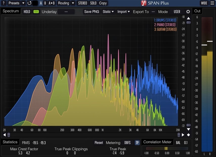Image resolution: width=216 pixels, height=157 pixels.
Task: Click the Save PNG button
Action: tap(91, 12)
